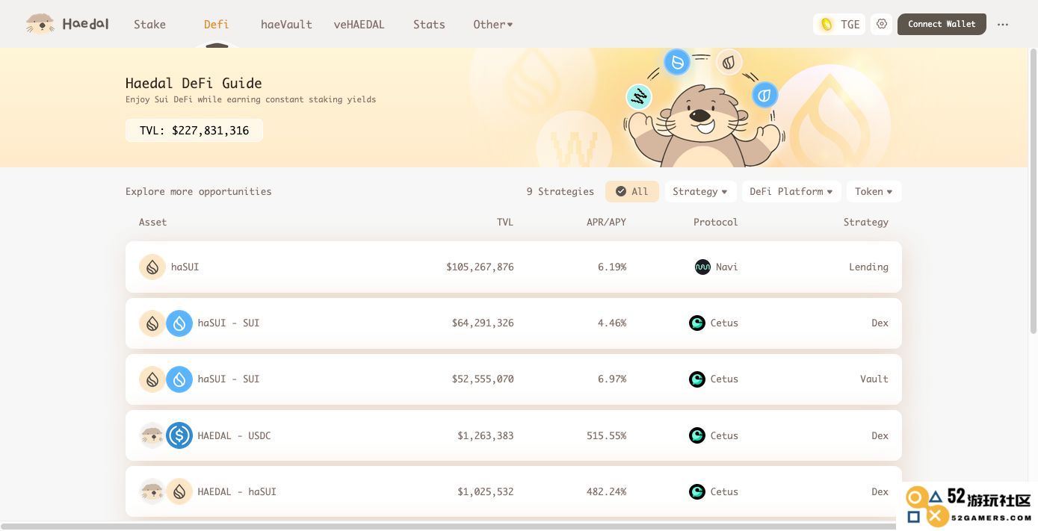Click the APR/APY column header
The width and height of the screenshot is (1038, 531).
pos(606,222)
